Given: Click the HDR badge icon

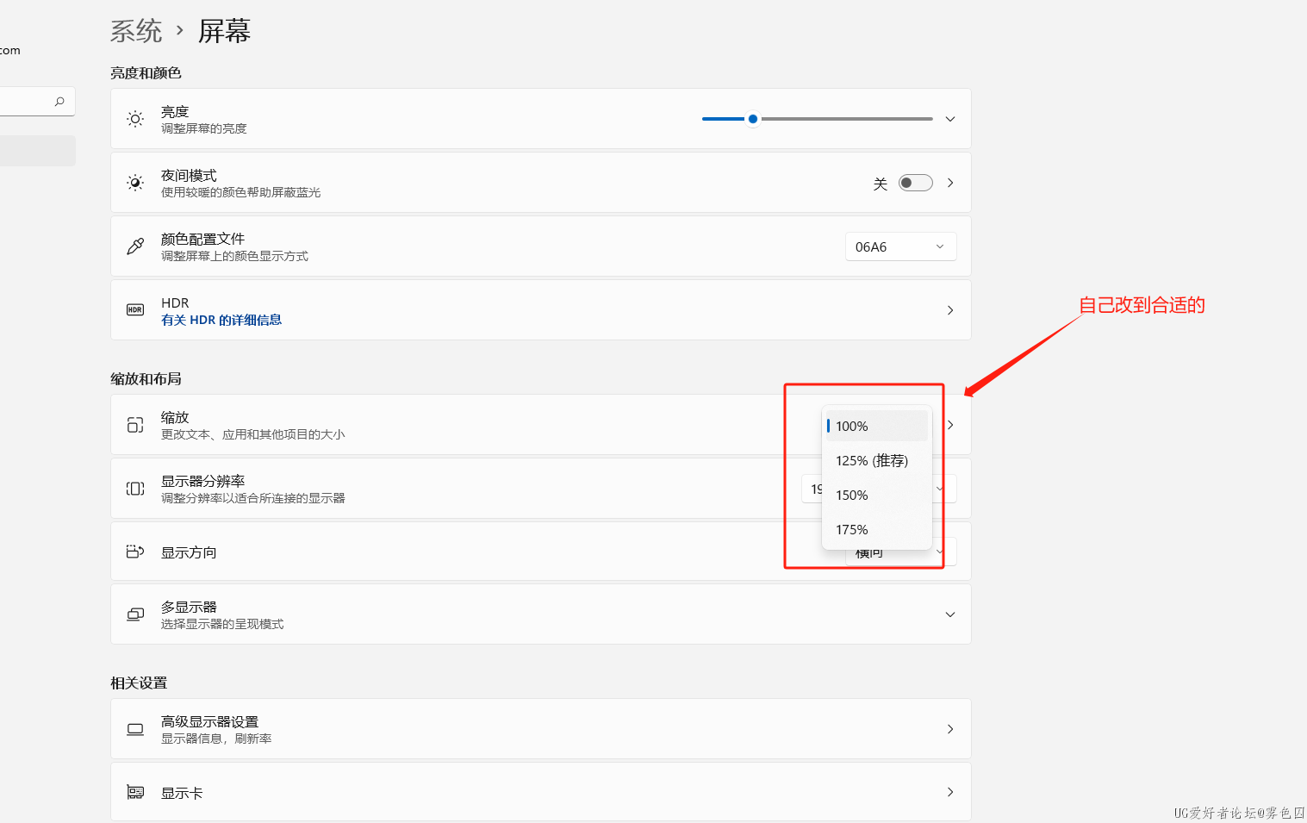Looking at the screenshot, I should tap(135, 310).
